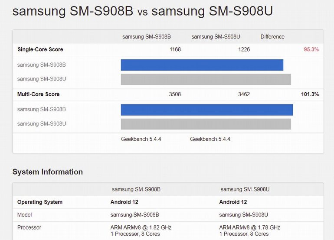
Task: Select ARM ARMv8 @ 1.82 GHz processor text
Action: [x=141, y=227]
